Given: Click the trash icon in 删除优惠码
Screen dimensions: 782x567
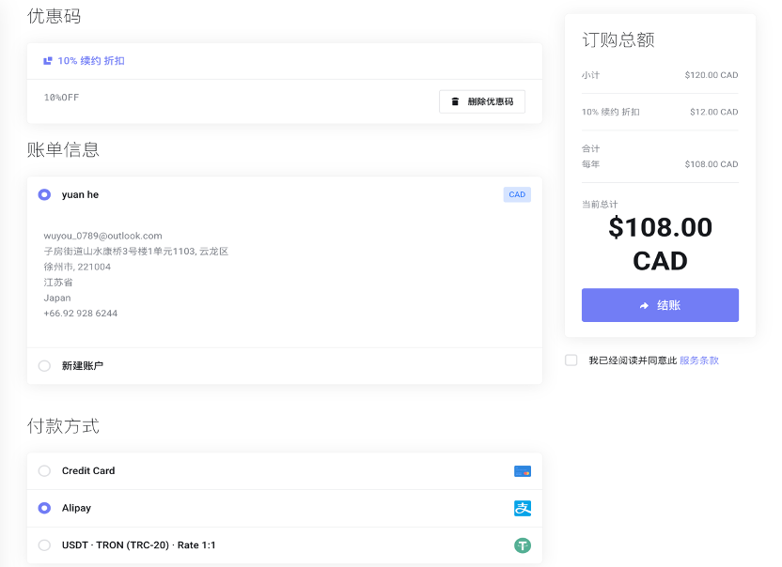Looking at the screenshot, I should (x=455, y=101).
